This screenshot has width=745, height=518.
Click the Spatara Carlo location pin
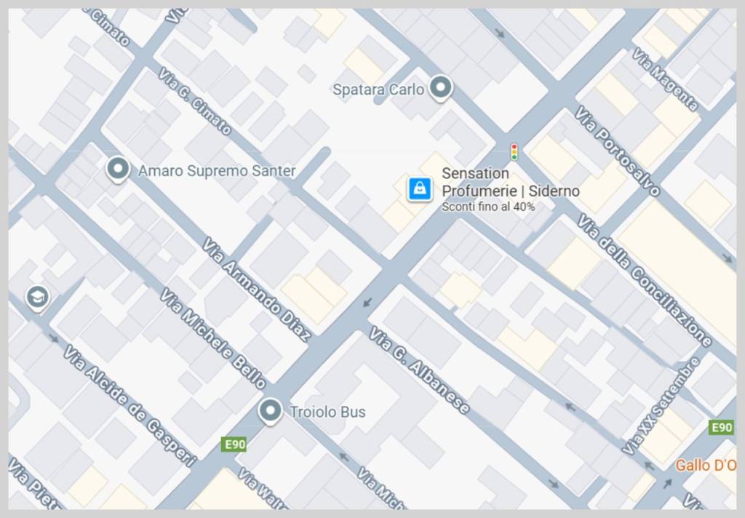tap(440, 88)
